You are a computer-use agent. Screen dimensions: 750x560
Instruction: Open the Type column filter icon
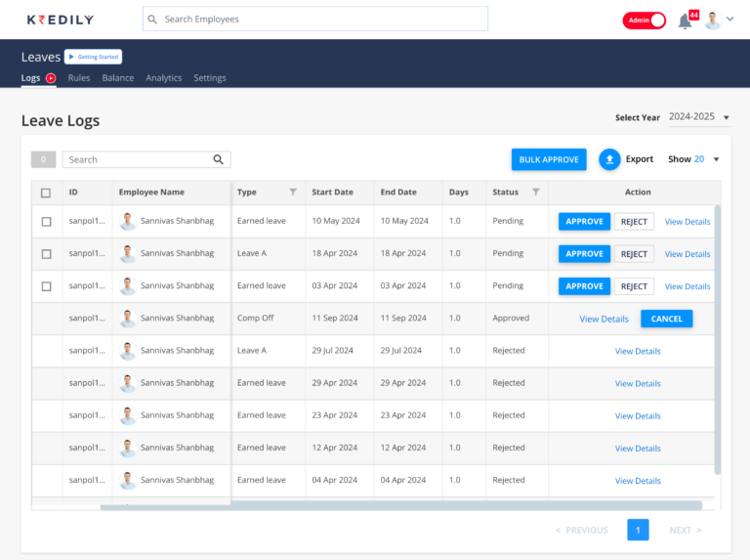click(x=293, y=192)
